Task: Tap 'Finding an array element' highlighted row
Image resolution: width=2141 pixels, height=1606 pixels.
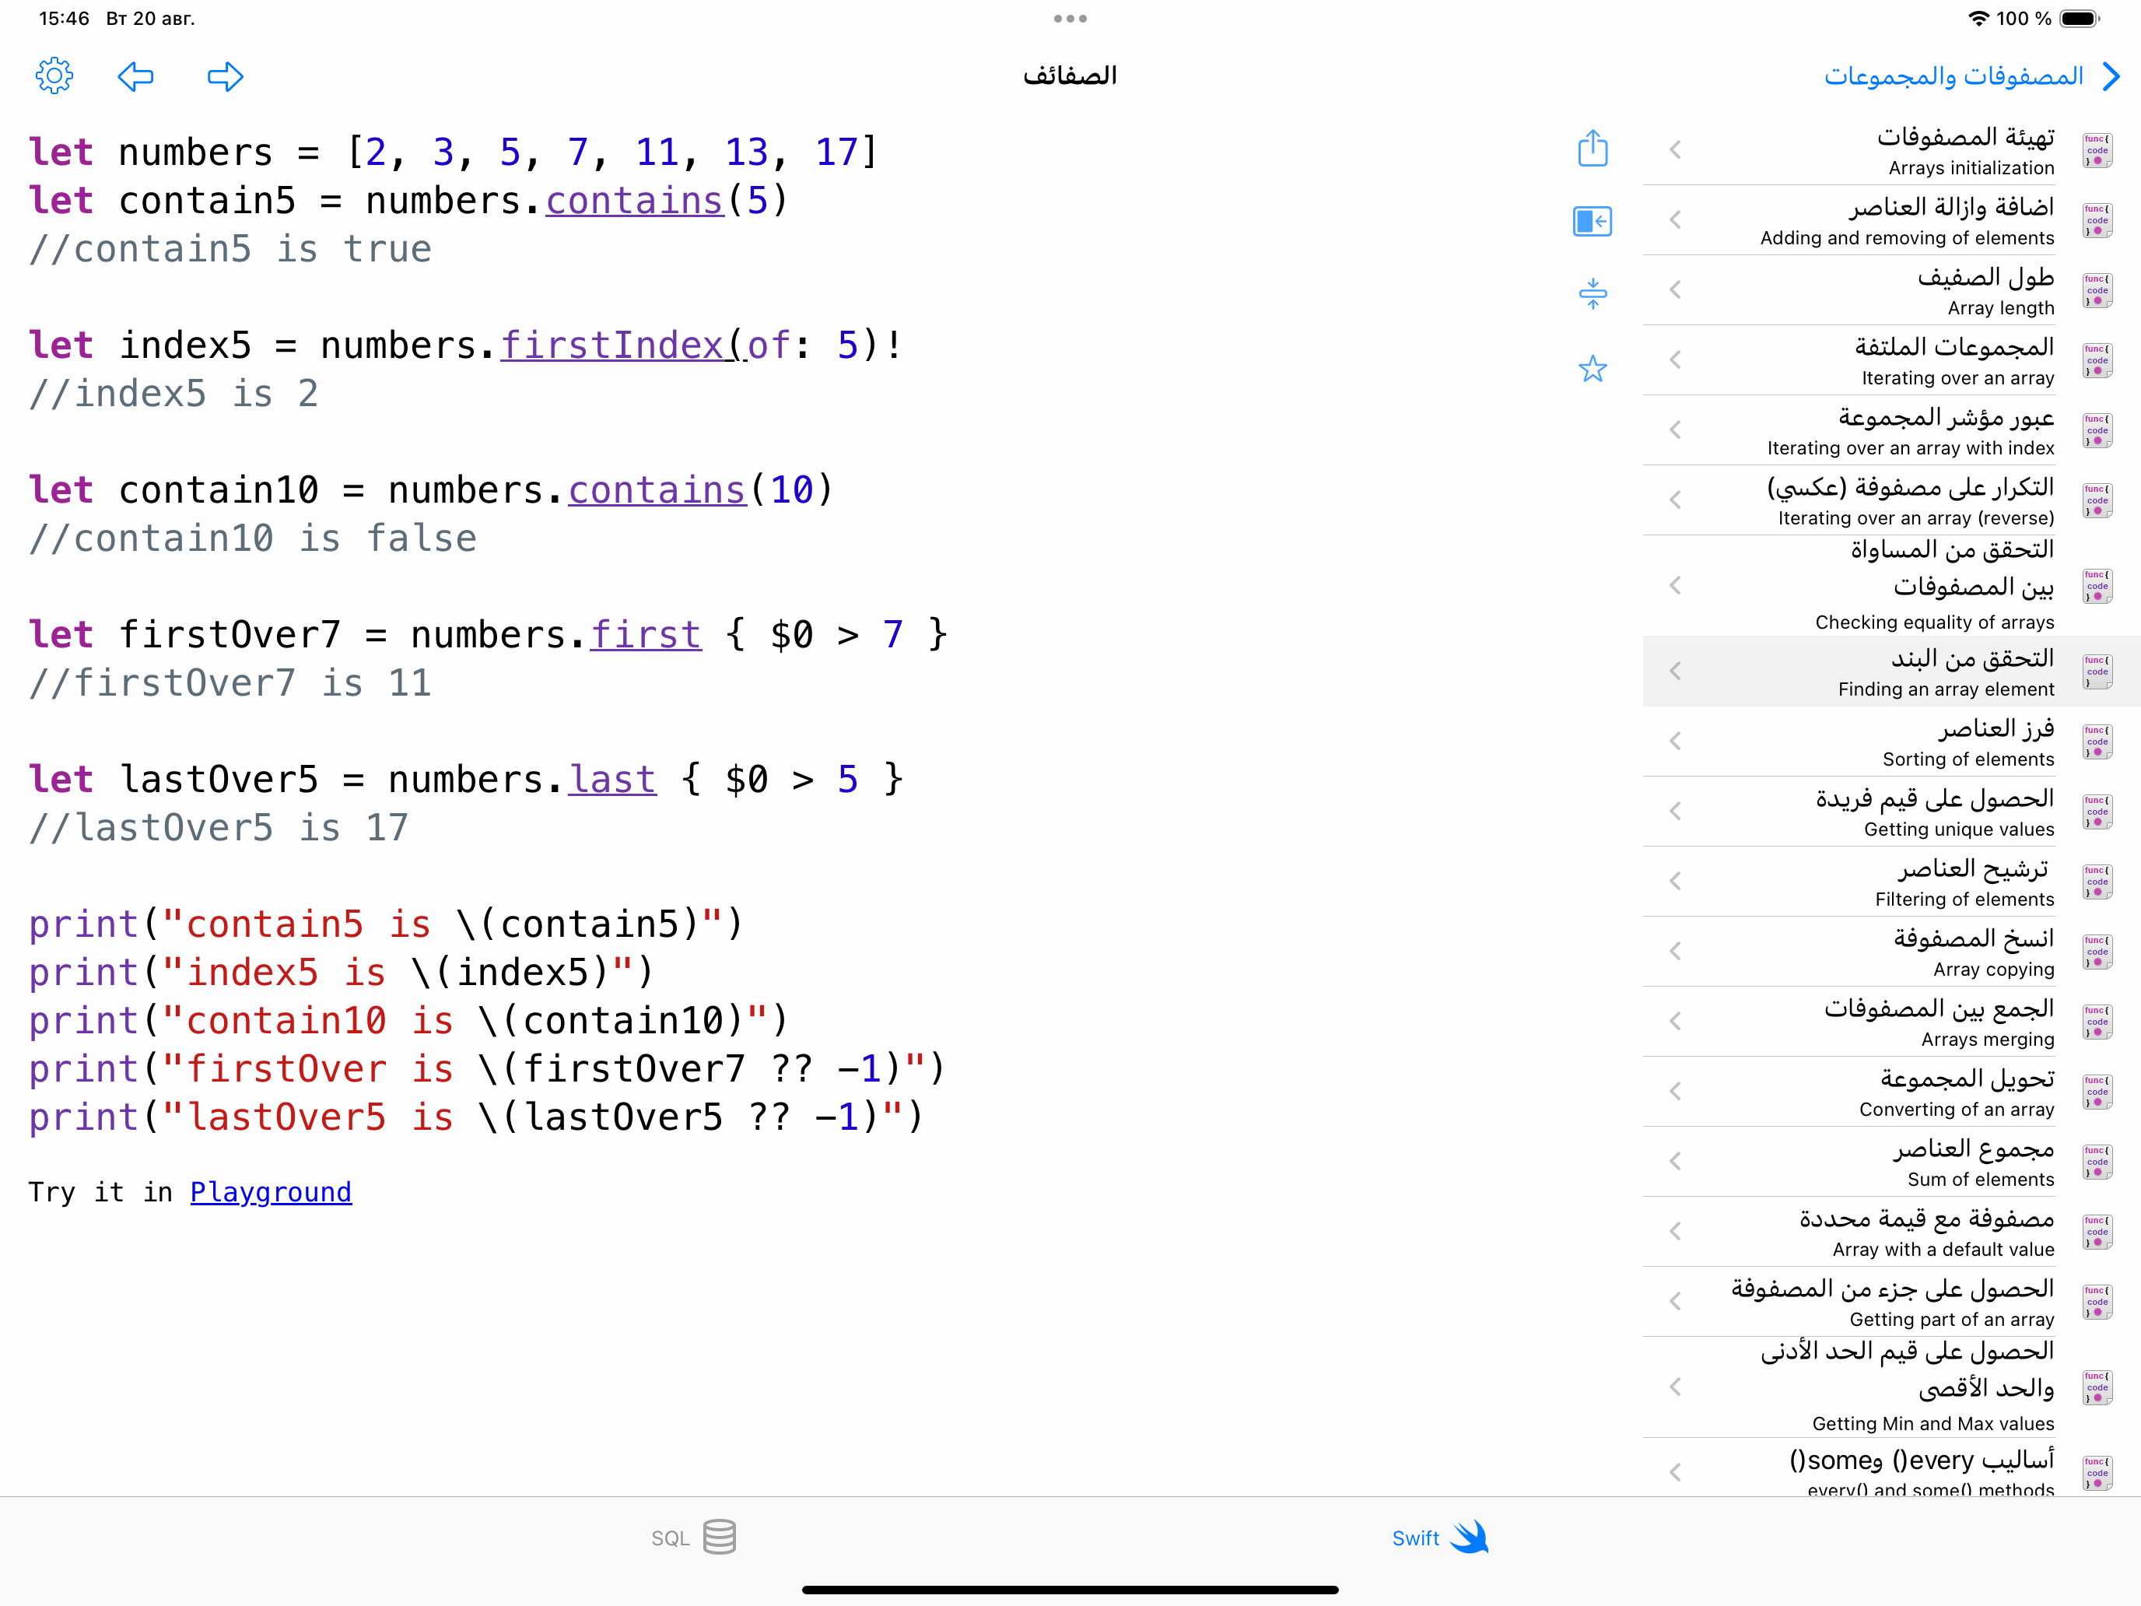Action: pos(1891,671)
